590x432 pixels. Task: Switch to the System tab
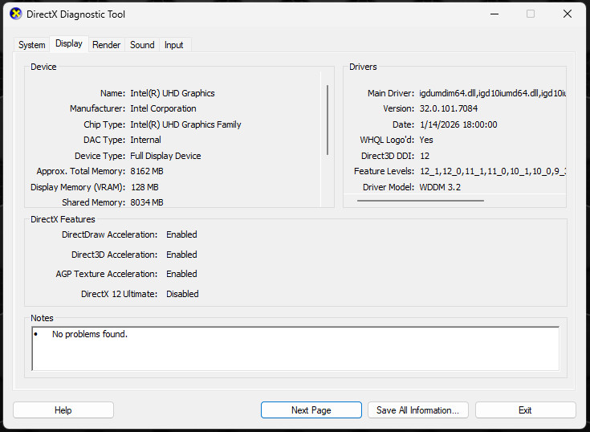31,45
